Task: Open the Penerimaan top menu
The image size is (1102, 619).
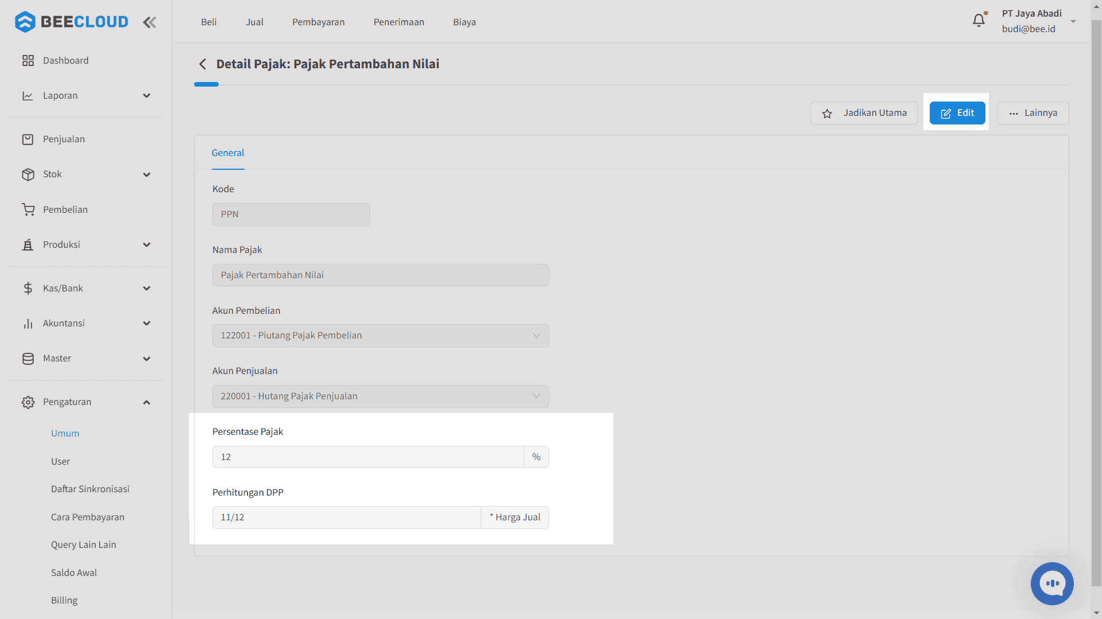Action: pyautogui.click(x=399, y=22)
